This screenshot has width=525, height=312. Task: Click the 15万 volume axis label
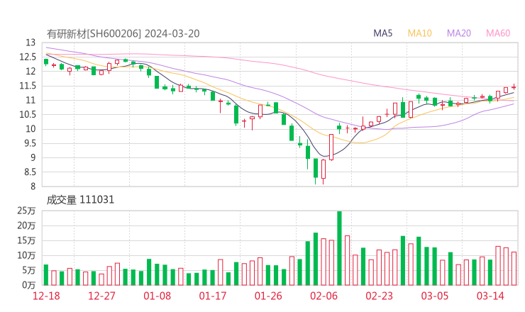point(26,240)
